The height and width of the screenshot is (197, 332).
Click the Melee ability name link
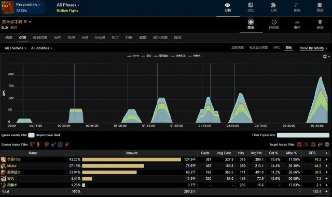click(11, 166)
